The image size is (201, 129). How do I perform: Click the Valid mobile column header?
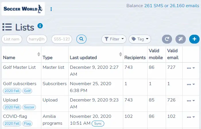156,54
